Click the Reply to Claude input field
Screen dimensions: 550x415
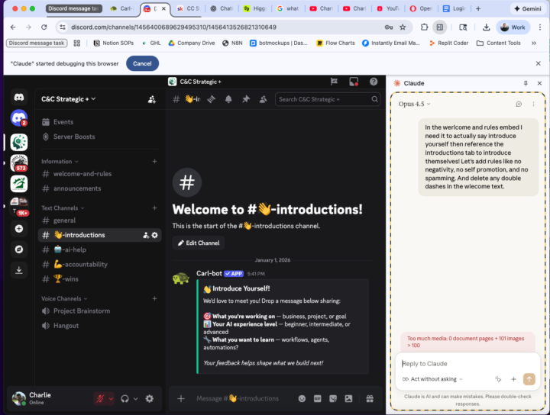tap(466, 363)
